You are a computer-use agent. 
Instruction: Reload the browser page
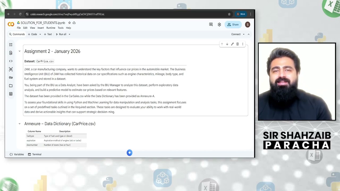[x=20, y=14]
